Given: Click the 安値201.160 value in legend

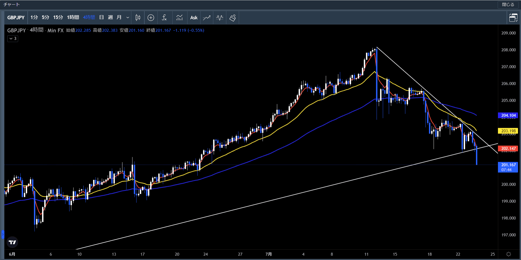Looking at the screenshot, I should 132,30.
